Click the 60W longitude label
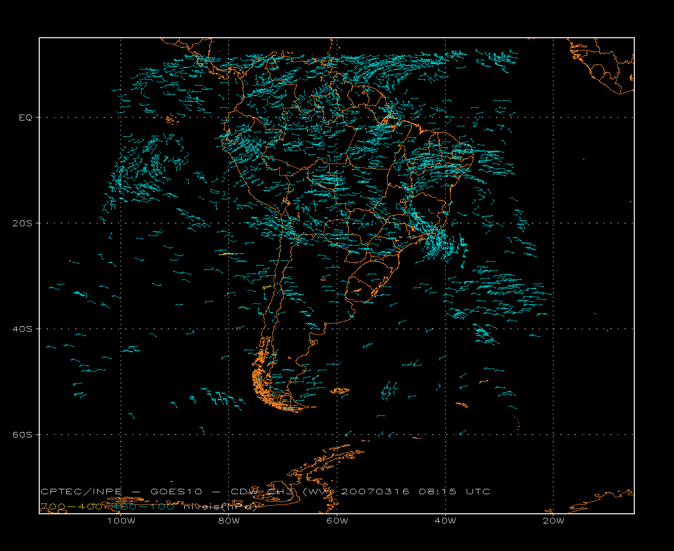This screenshot has width=674, height=551. [x=337, y=521]
